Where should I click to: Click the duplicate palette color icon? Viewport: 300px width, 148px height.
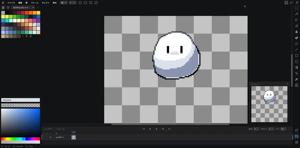30,36
